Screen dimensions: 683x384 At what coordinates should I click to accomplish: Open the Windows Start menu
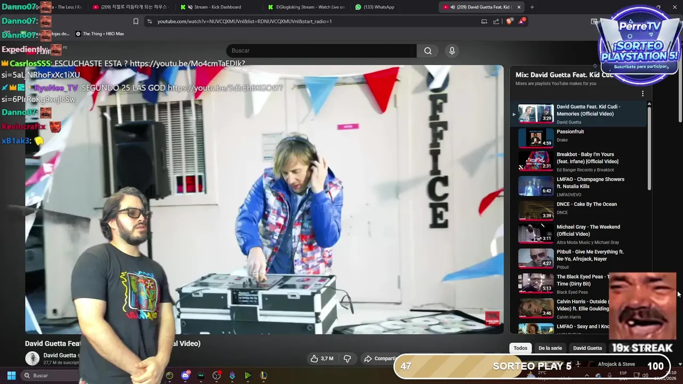(x=11, y=375)
